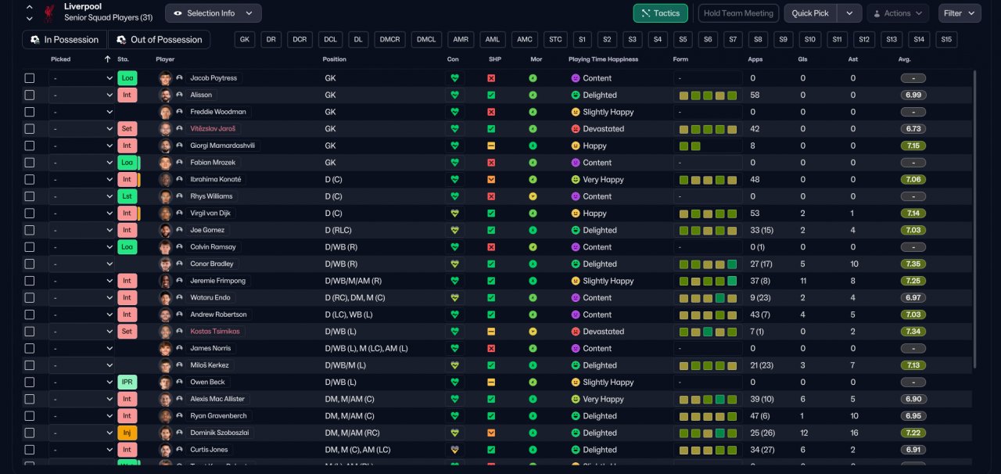This screenshot has height=474, width=1001.
Task: Open the Tactics screen button
Action: [661, 13]
